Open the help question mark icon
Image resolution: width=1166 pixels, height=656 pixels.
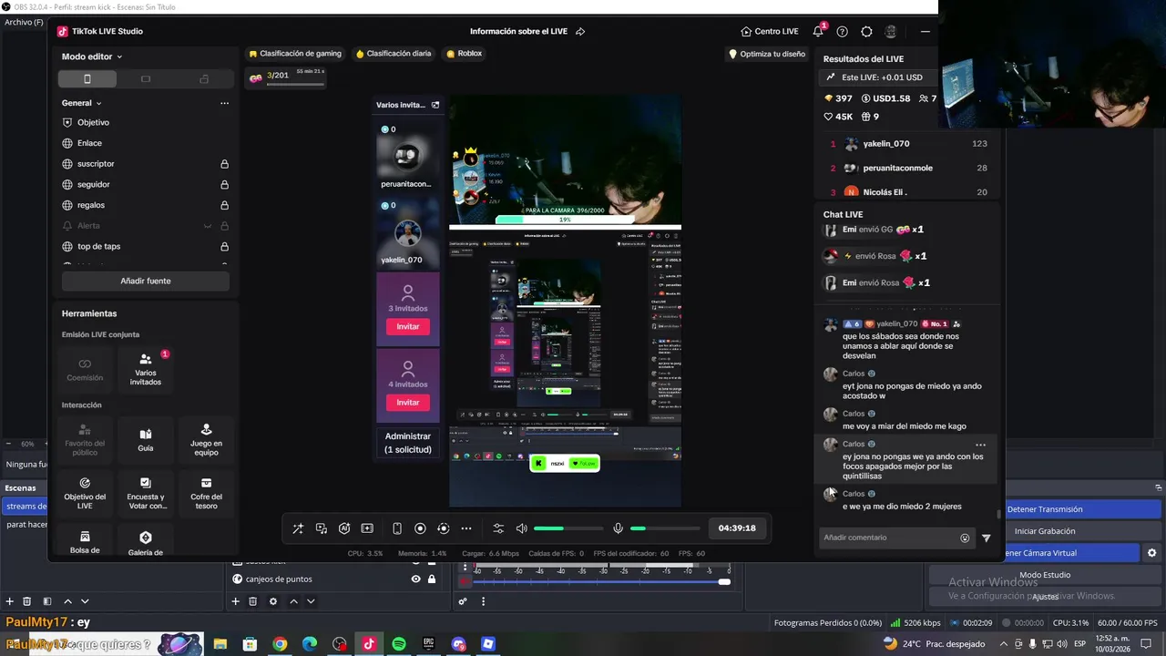[842, 31]
